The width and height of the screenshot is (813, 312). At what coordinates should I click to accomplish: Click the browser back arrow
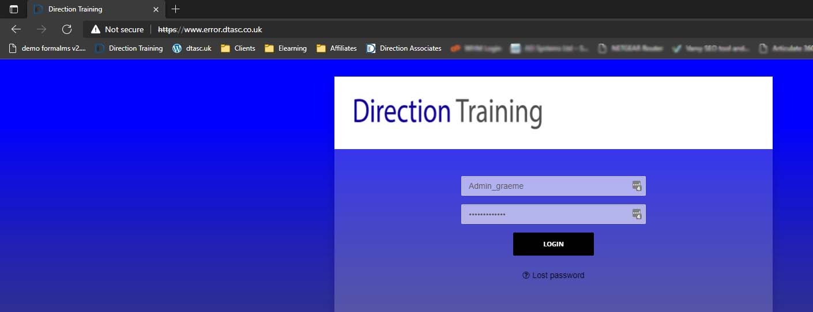click(16, 29)
